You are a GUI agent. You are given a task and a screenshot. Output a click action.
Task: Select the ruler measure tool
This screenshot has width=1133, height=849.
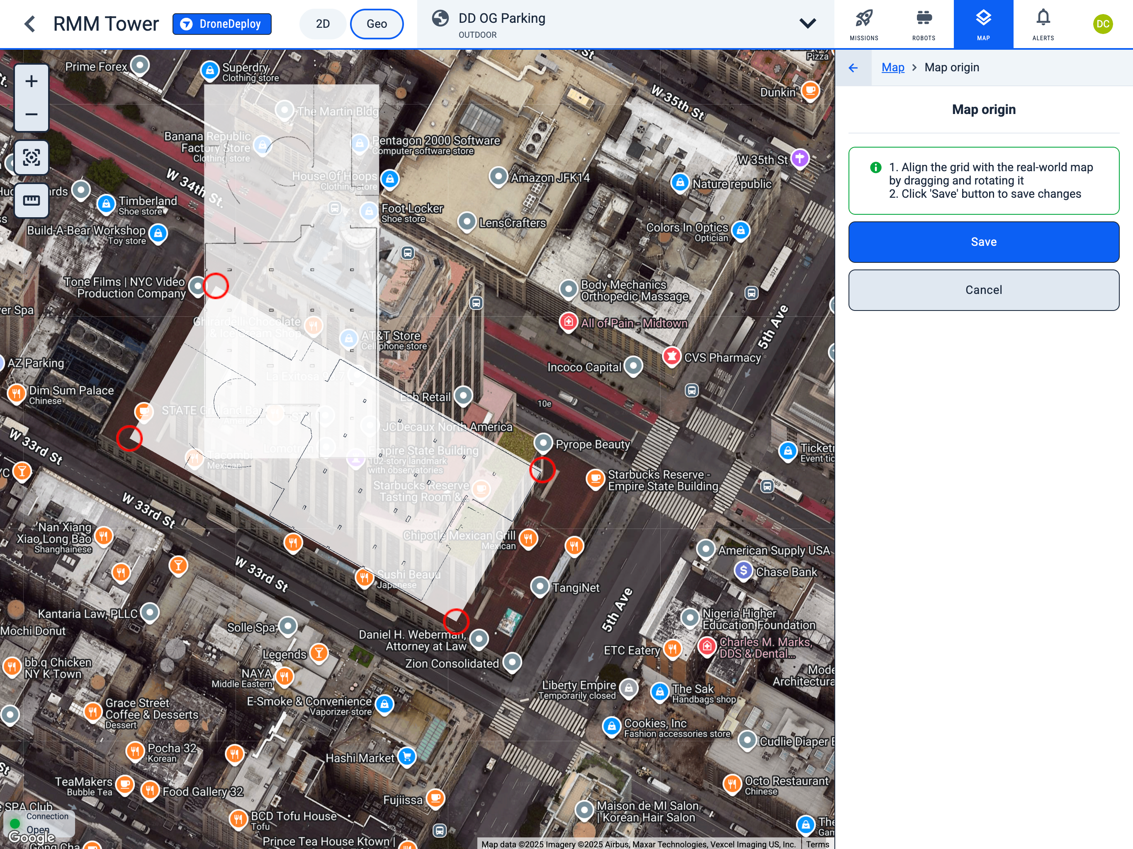(31, 200)
